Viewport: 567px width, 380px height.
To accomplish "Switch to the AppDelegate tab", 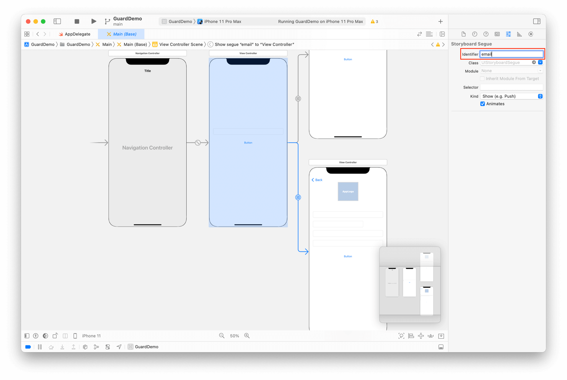I will (x=74, y=34).
